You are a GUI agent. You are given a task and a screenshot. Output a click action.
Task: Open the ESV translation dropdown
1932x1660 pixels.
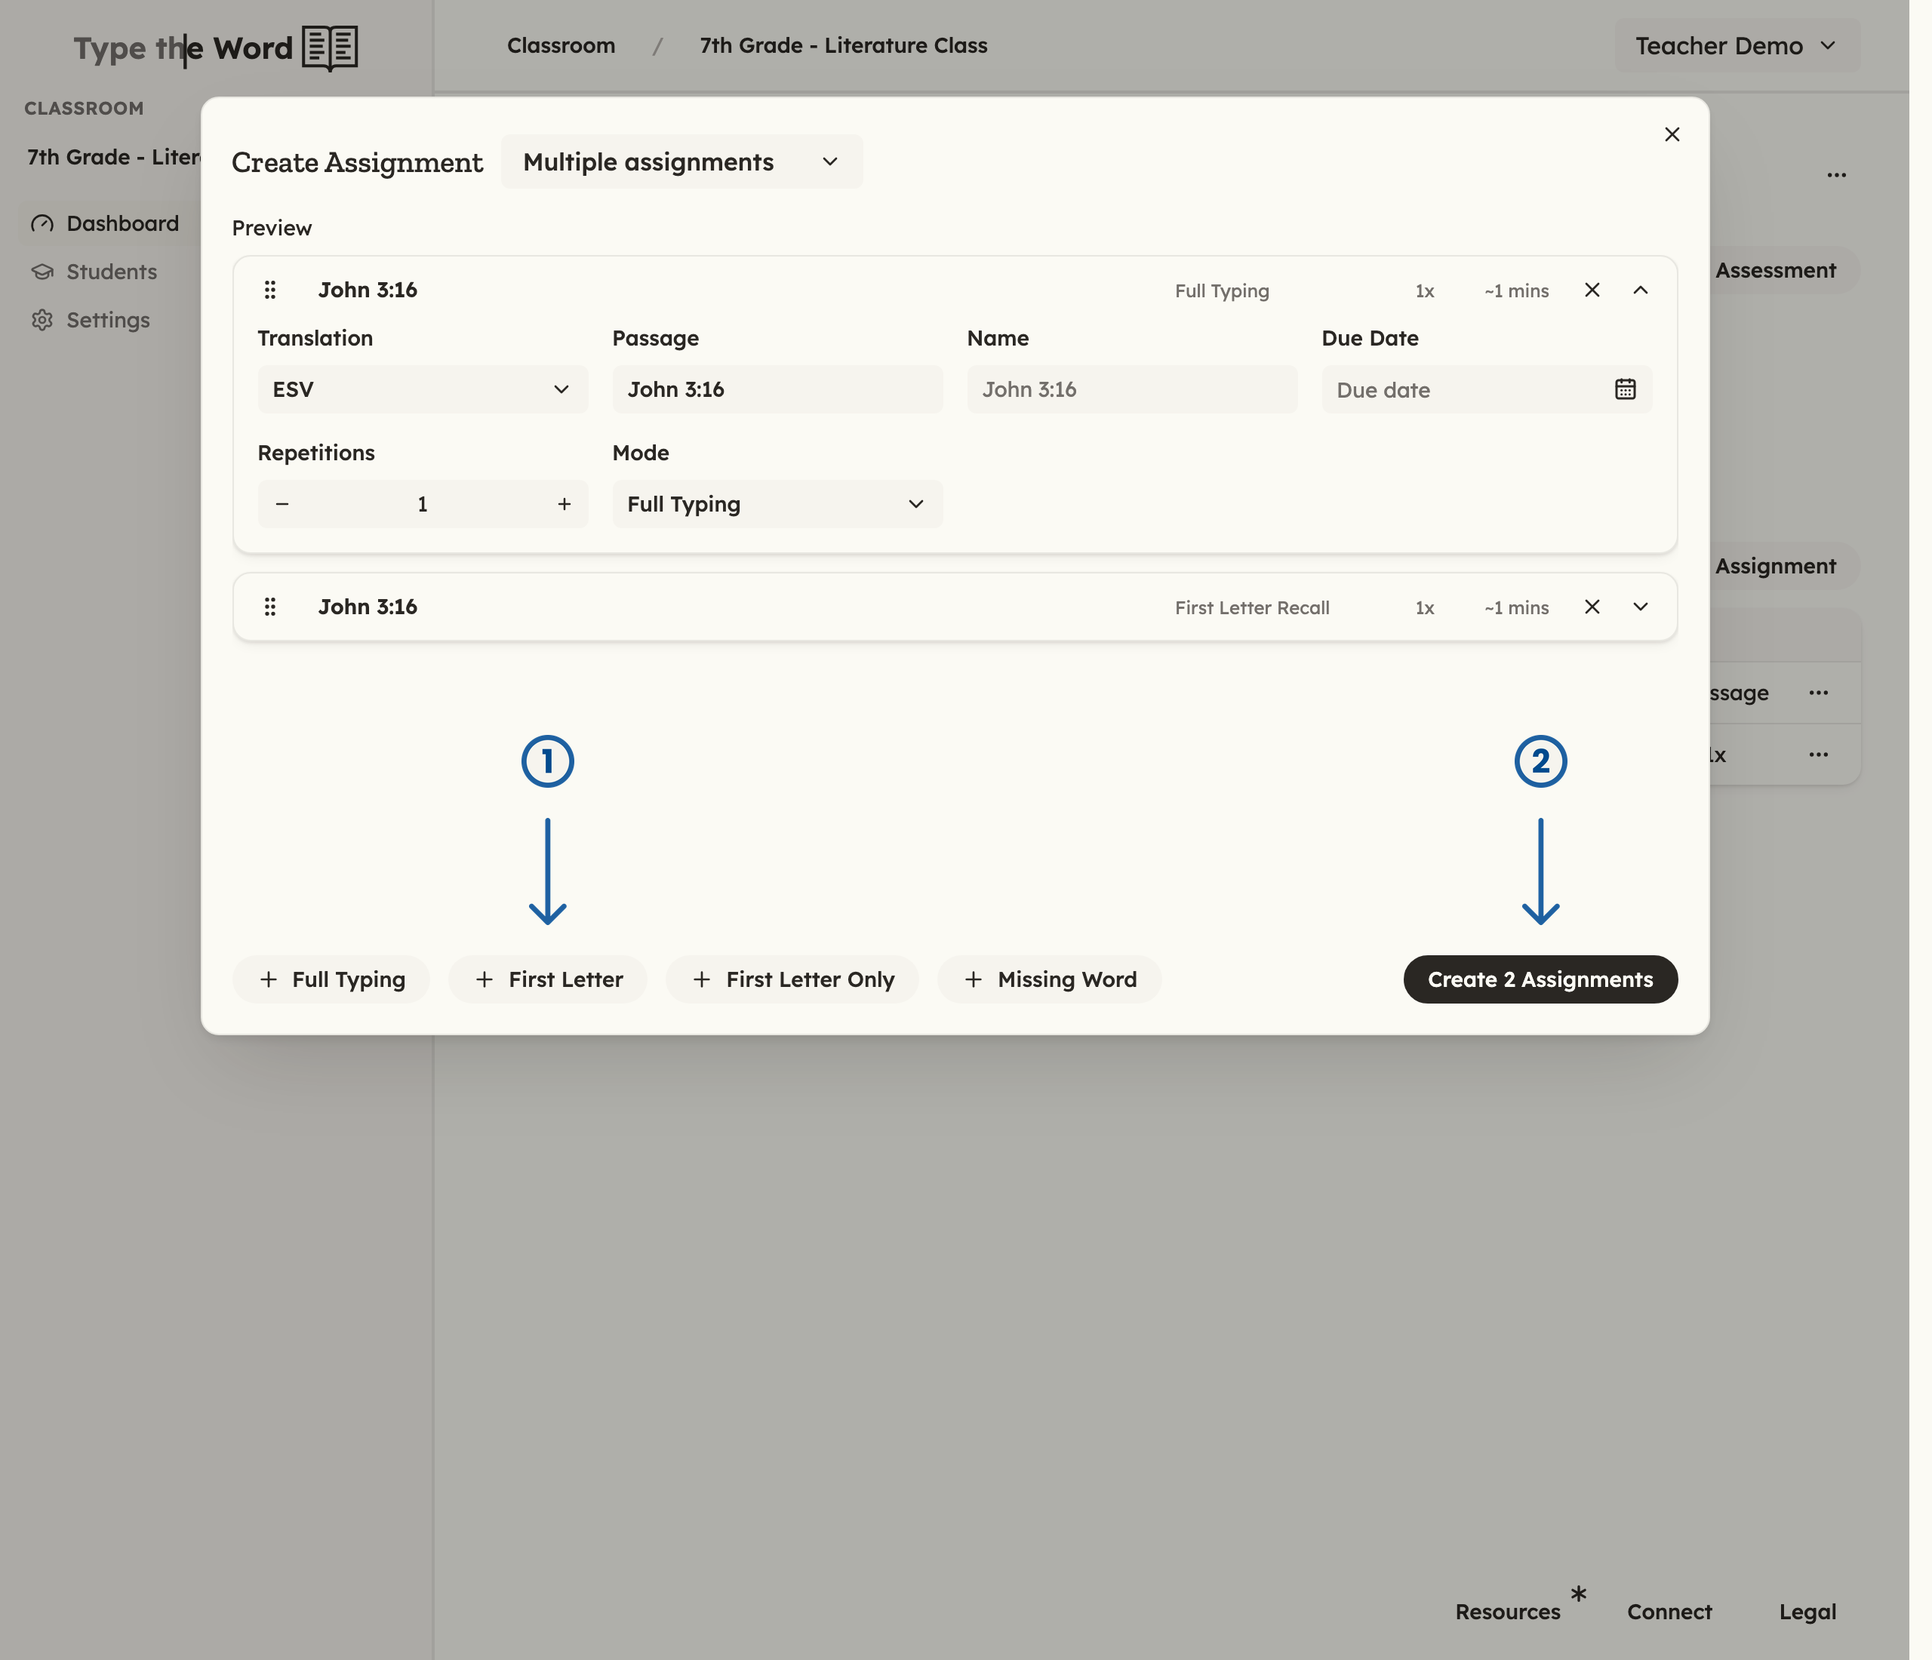(x=423, y=389)
